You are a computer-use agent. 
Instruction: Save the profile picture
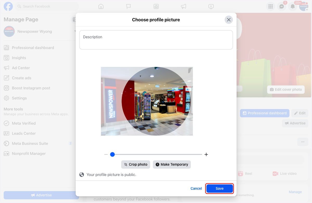[219, 188]
